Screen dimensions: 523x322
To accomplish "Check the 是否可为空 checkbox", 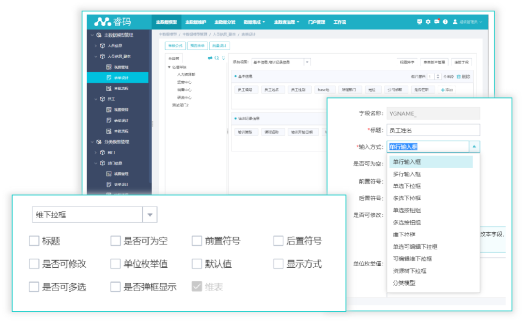I will coord(115,241).
